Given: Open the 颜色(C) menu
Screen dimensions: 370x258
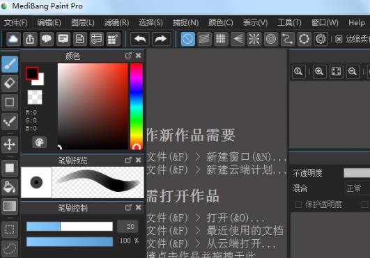Looking at the screenshot, I should [x=221, y=22].
